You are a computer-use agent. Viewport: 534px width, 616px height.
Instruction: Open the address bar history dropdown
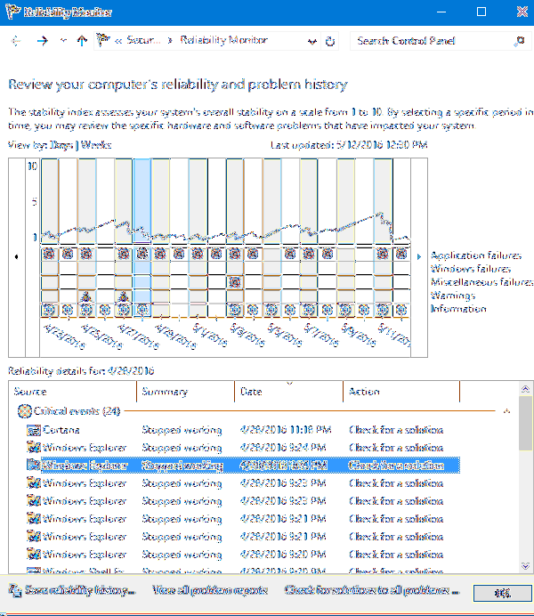311,41
